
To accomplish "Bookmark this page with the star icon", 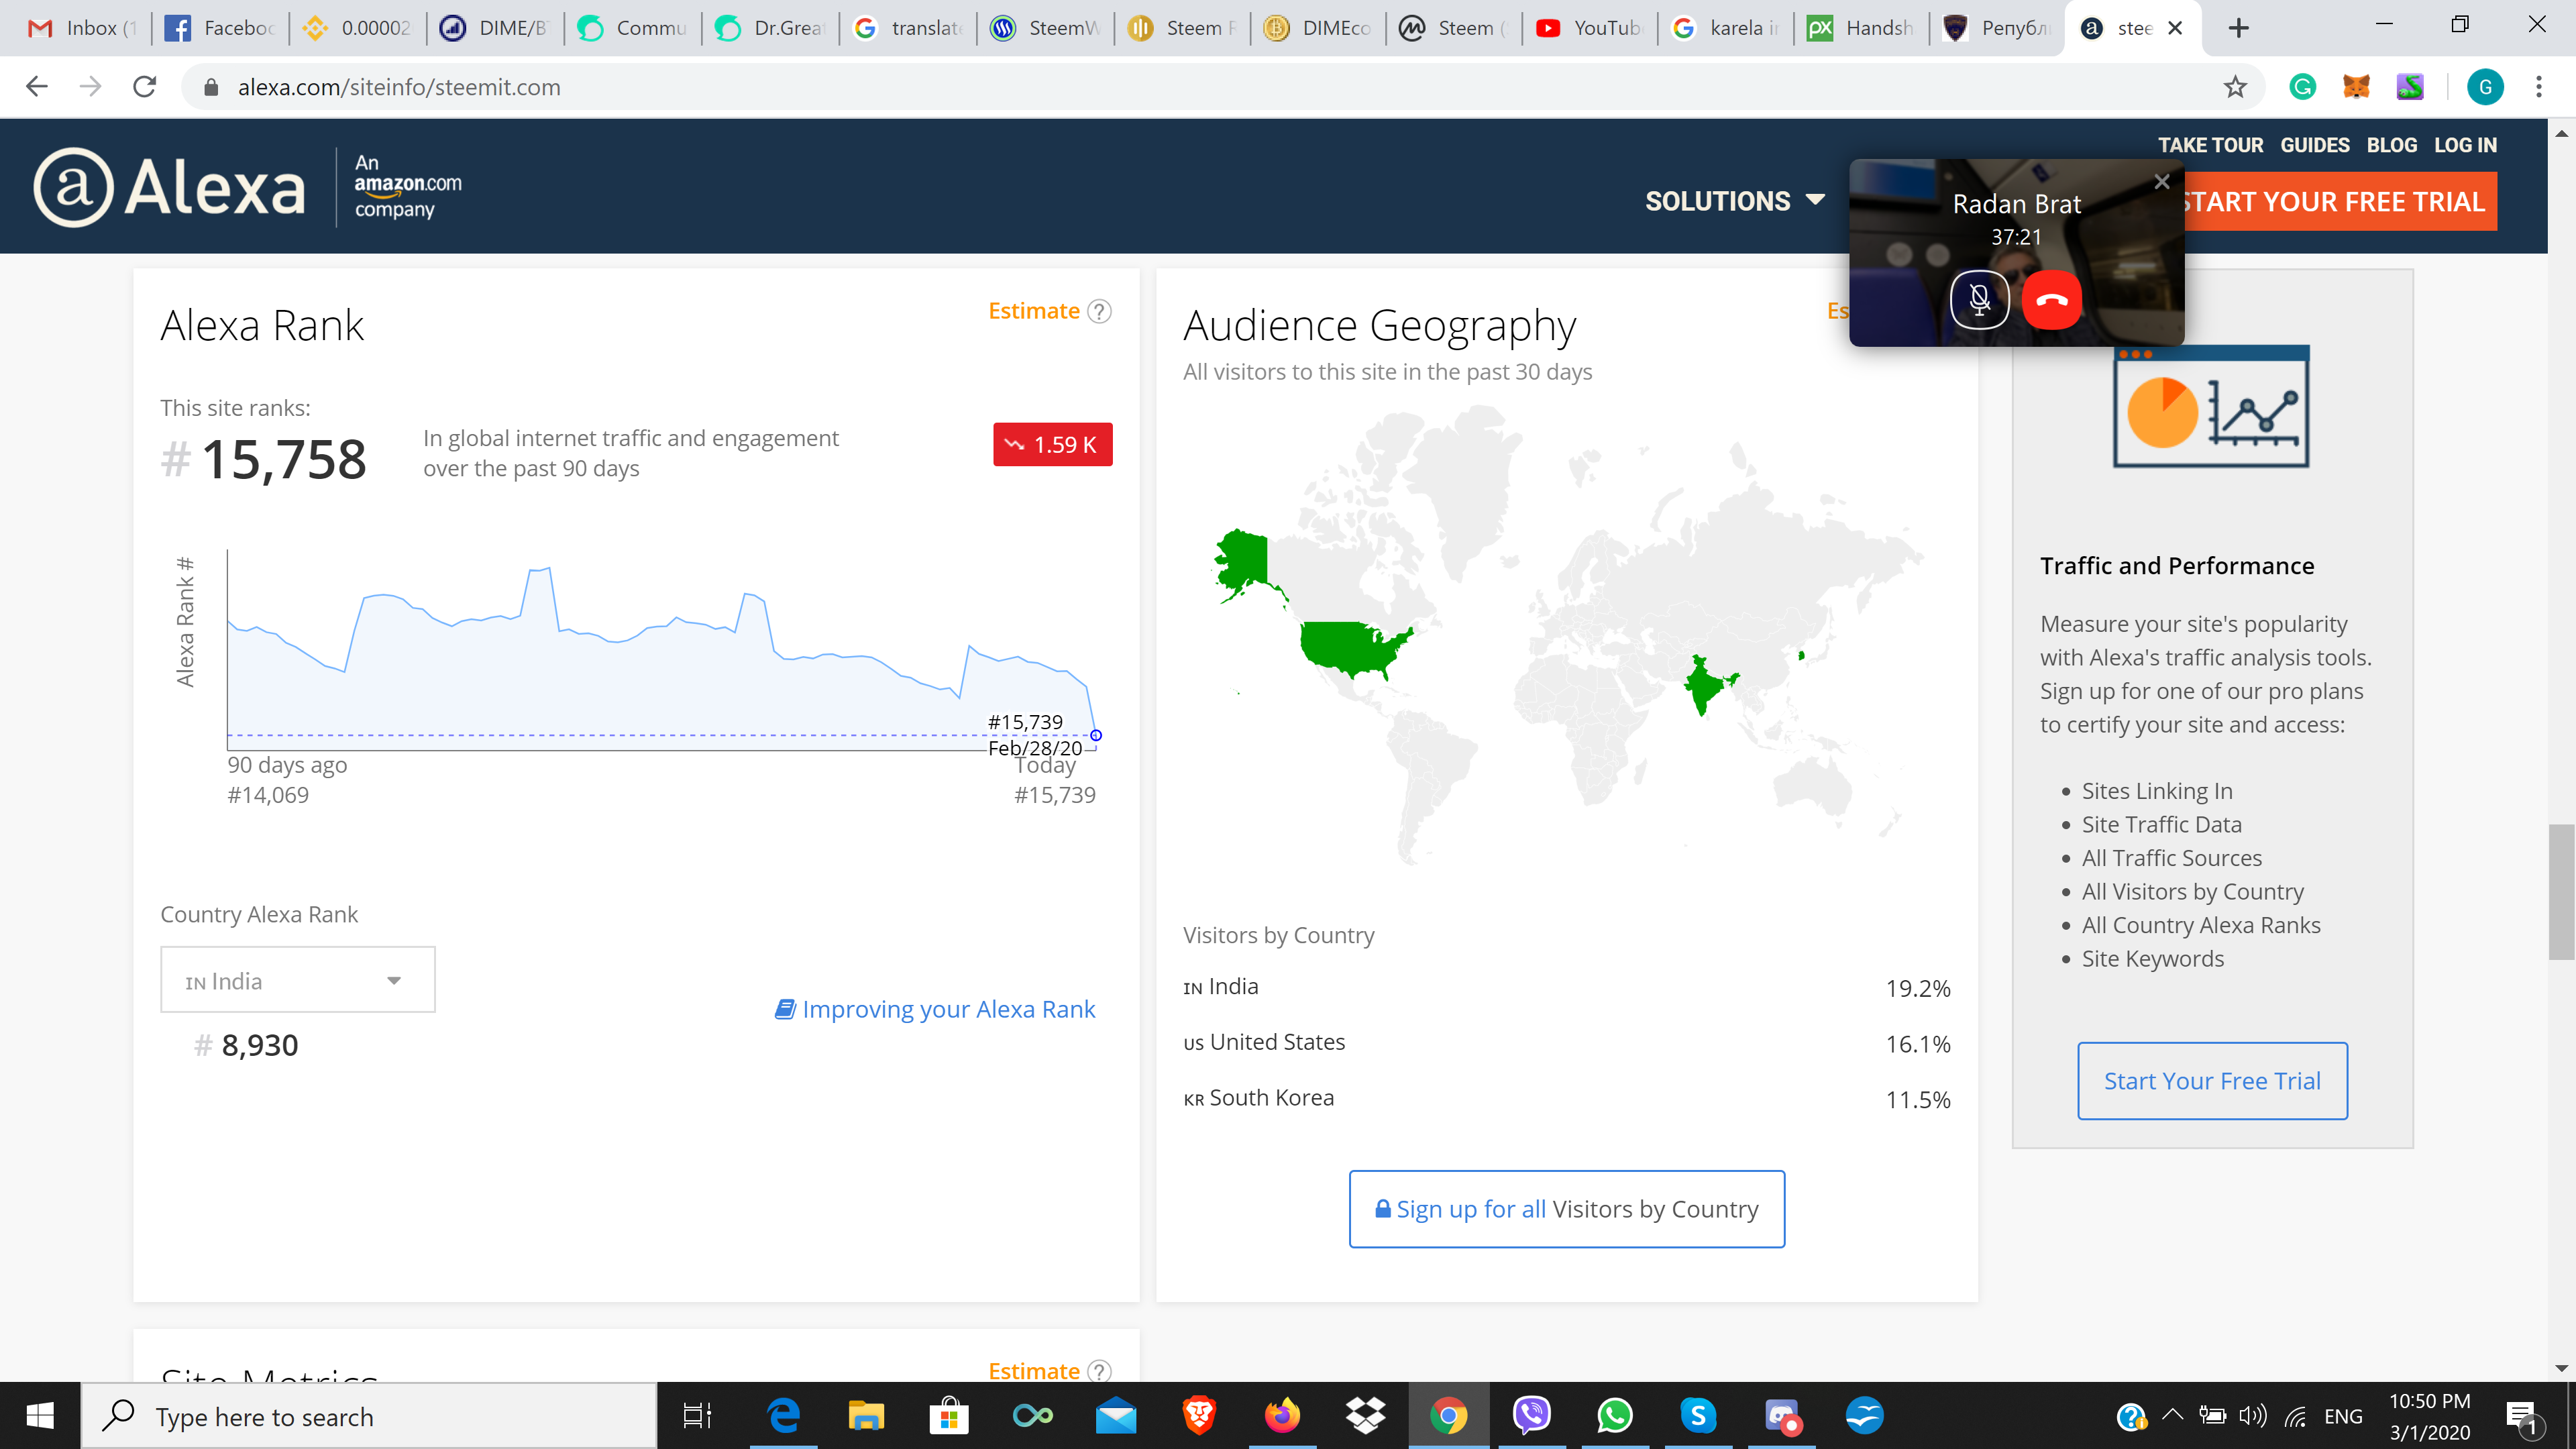I will tap(2235, 87).
